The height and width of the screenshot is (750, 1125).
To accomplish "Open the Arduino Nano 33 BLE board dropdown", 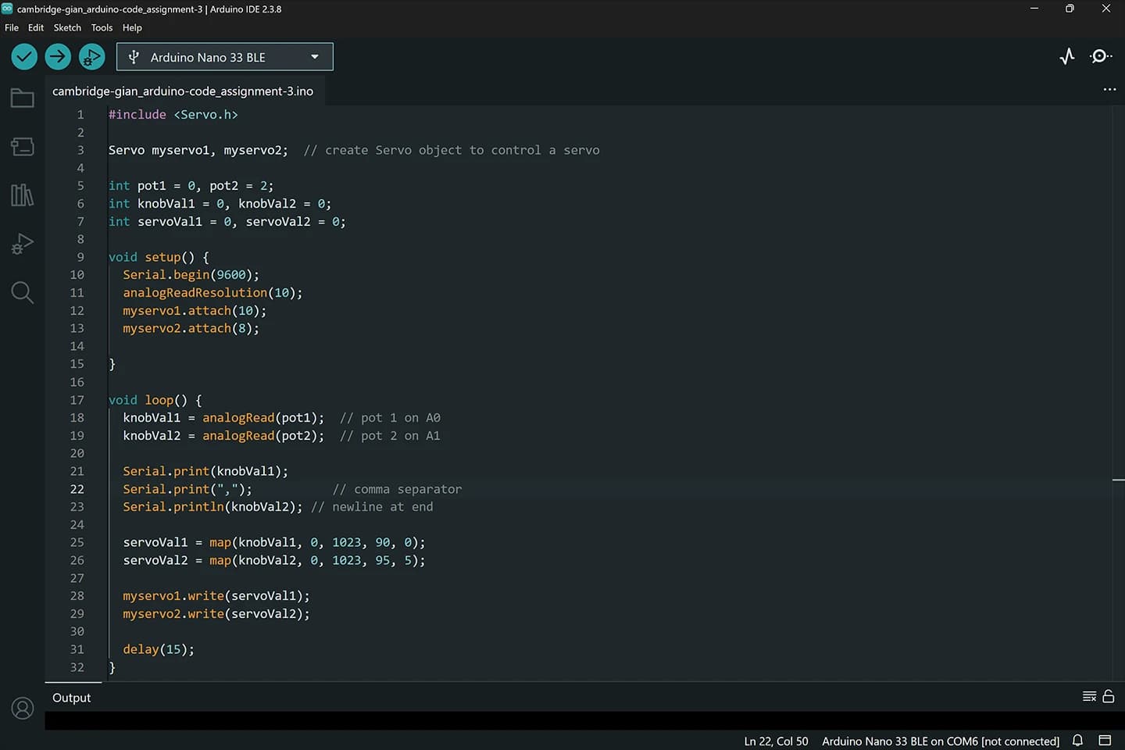I will 225,57.
